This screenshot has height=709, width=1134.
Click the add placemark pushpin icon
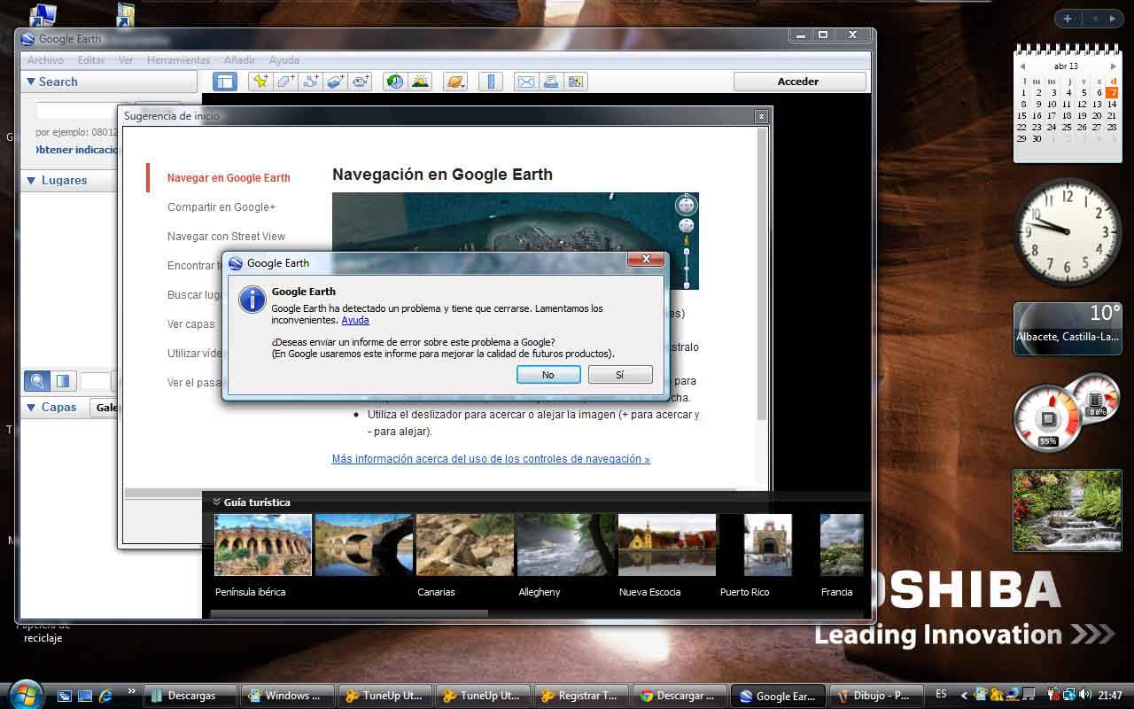pyautogui.click(x=260, y=82)
